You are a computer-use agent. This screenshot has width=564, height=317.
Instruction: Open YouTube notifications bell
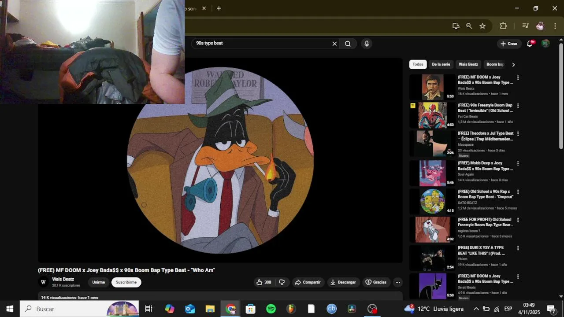(530, 44)
